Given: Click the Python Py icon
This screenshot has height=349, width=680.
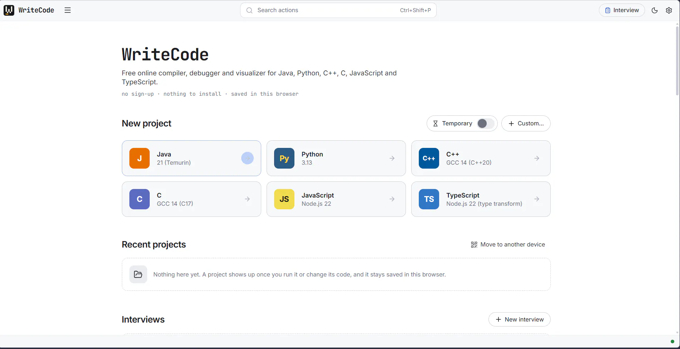Looking at the screenshot, I should 284,158.
